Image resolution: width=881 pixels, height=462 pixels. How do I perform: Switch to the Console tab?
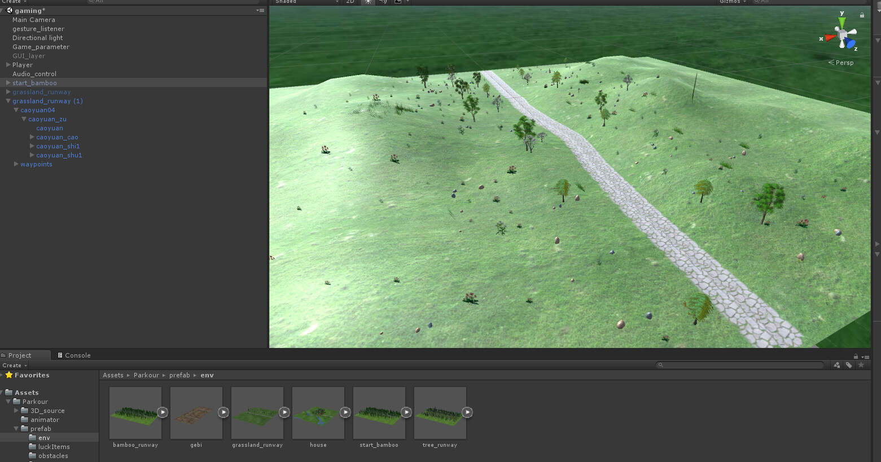click(x=74, y=355)
